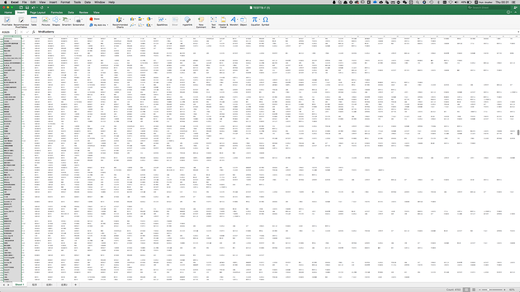The image size is (520, 292).
Task: Switch to Page Layout view in status bar
Action: coord(474,290)
